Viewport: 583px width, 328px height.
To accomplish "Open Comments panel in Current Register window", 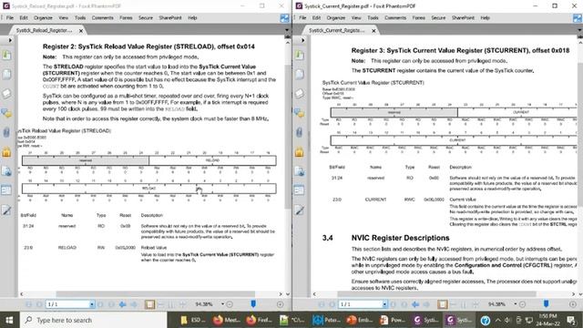I will coord(300,113).
